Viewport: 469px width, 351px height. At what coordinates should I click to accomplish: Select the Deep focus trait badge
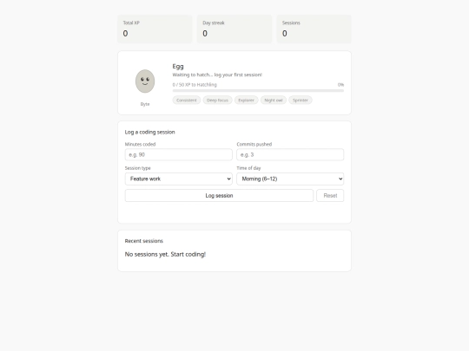(217, 101)
